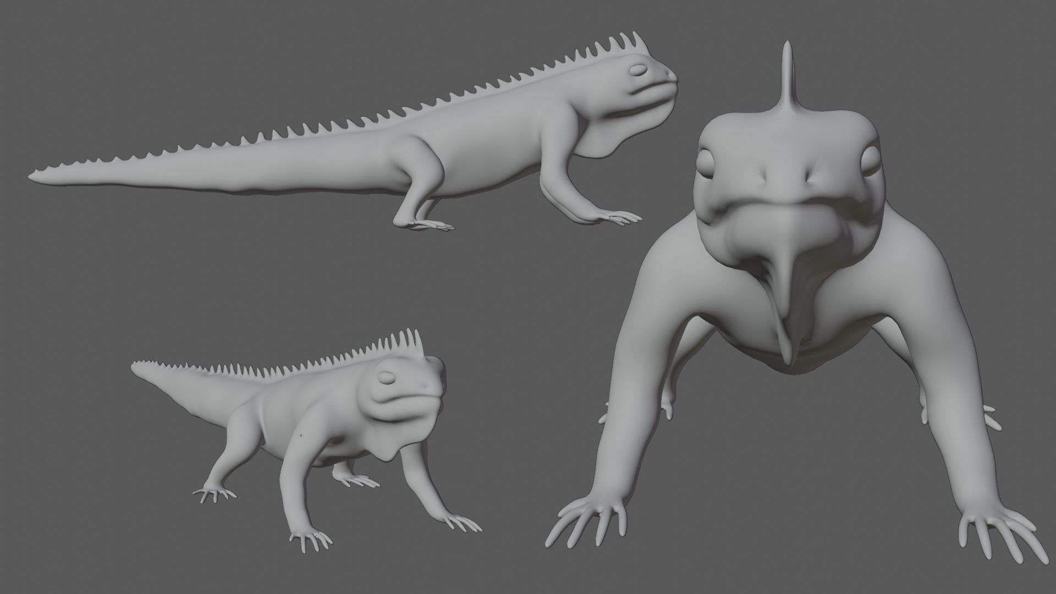Screen dimensions: 1056x594
Task: Click the small orange origin dot
Action: point(301,436)
